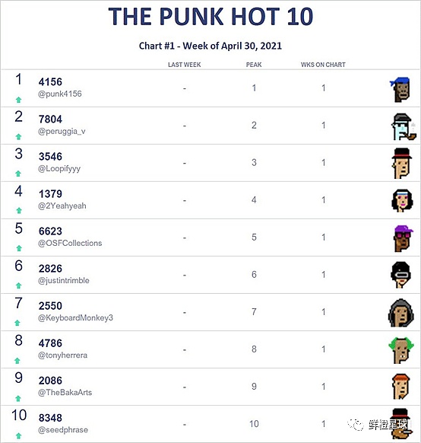
Task: Click the green up arrow under rank 5
Action: pos(19,248)
